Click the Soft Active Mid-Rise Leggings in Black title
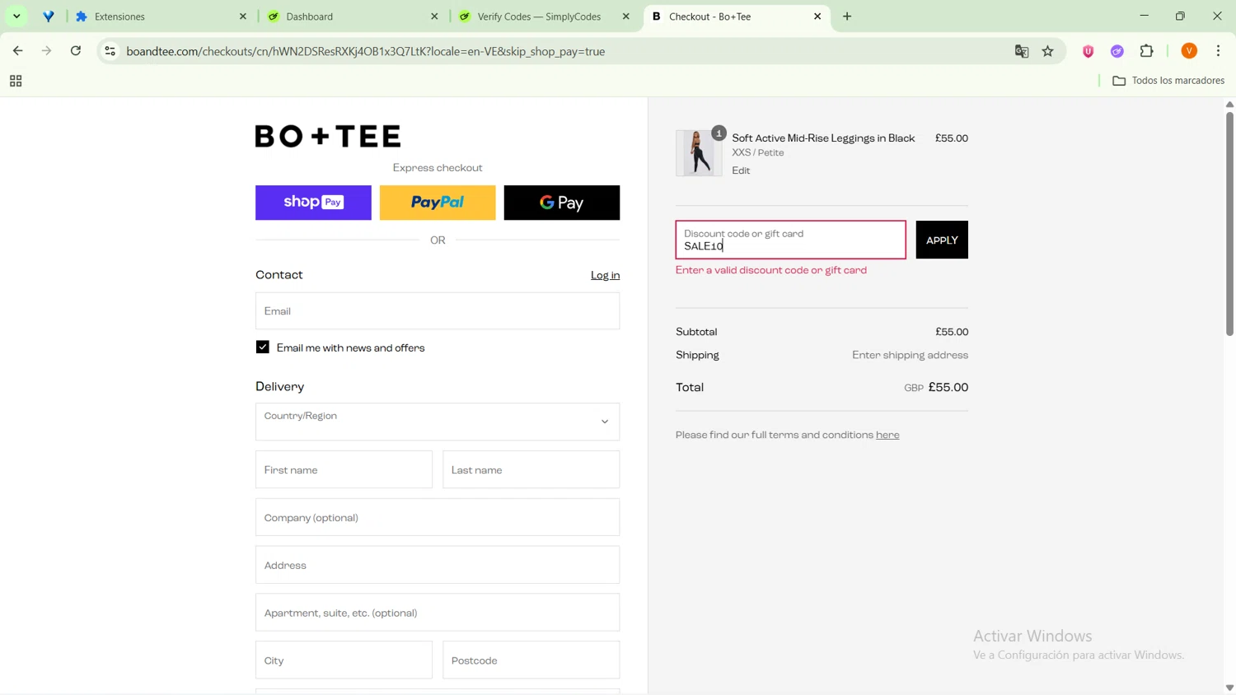 823,138
